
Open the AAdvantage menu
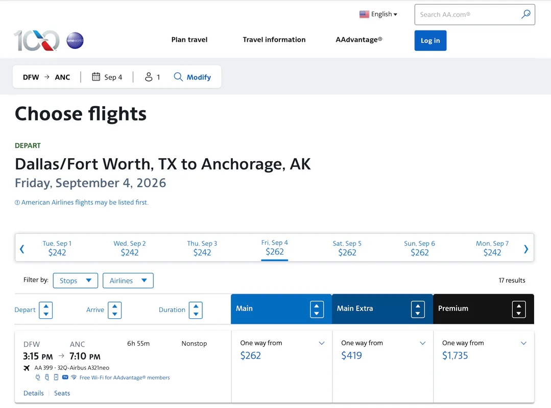tap(359, 40)
